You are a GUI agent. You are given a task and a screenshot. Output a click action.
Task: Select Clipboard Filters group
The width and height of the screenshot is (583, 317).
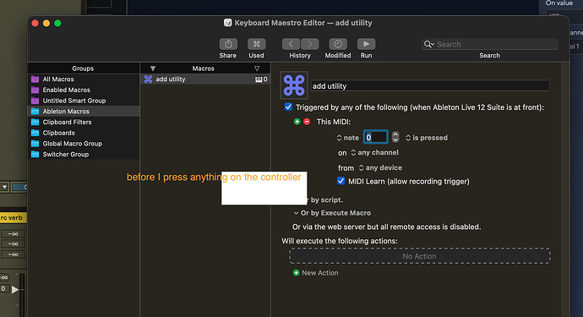click(84, 122)
